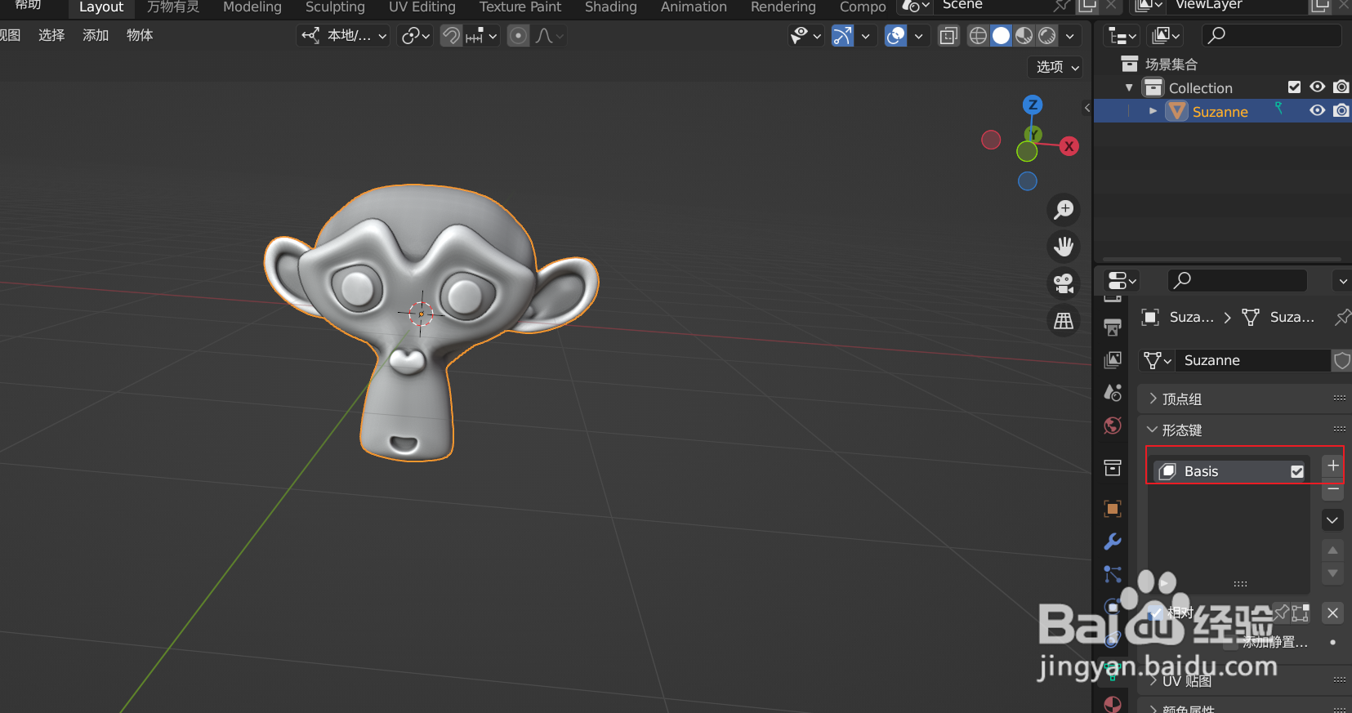
Task: Open the 选择 (Select) menu
Action: point(51,35)
